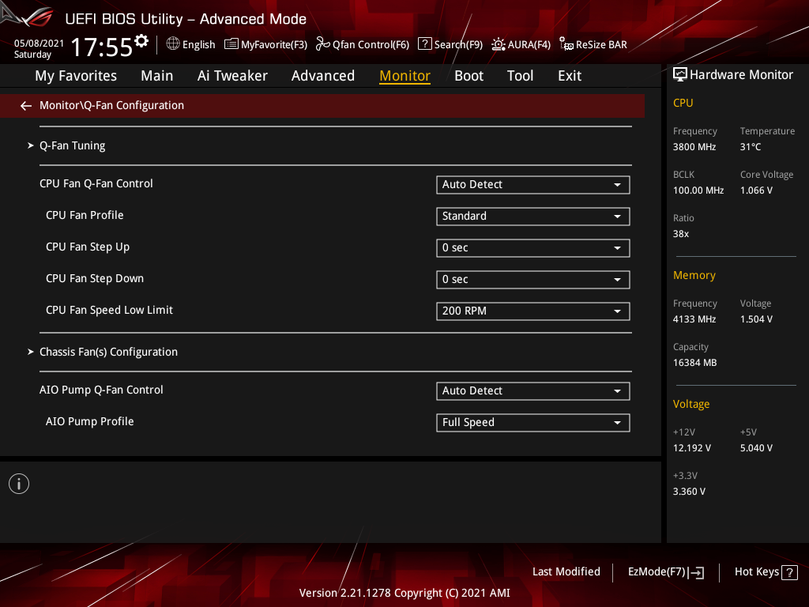Image resolution: width=809 pixels, height=607 pixels.
Task: Click the 05/08/2021 date text
Action: [39, 43]
